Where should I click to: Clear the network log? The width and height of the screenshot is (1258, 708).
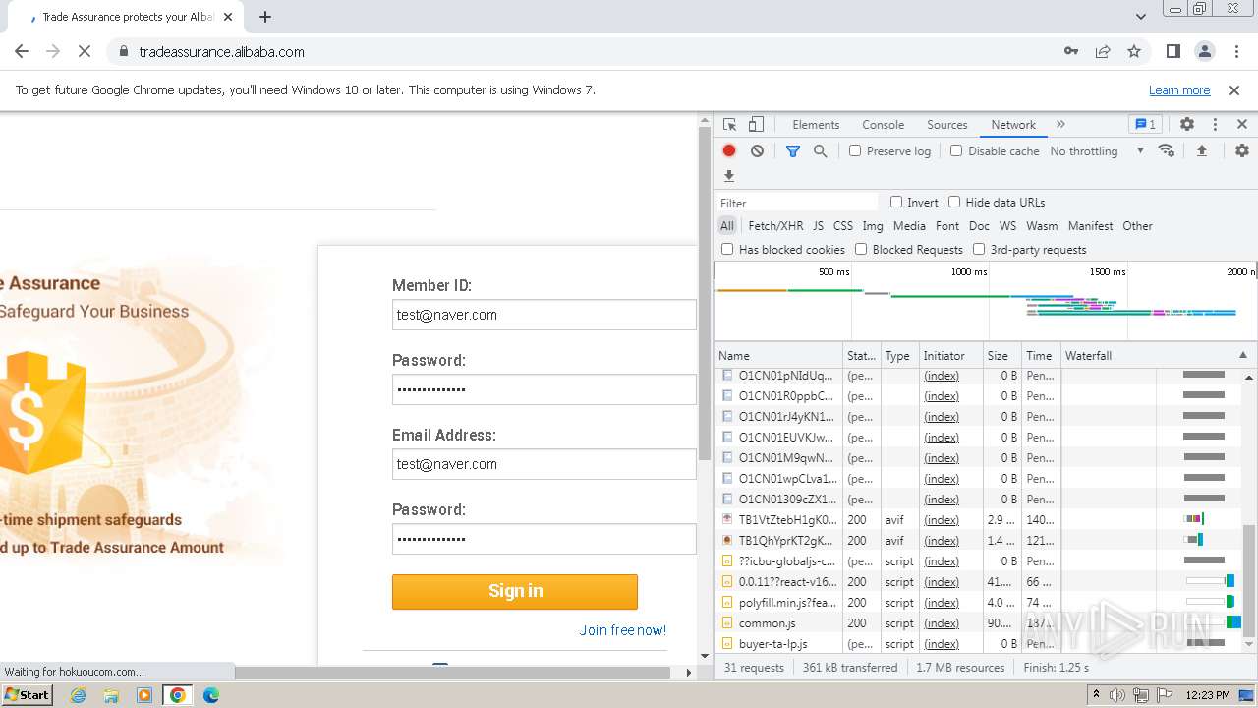pyautogui.click(x=757, y=151)
